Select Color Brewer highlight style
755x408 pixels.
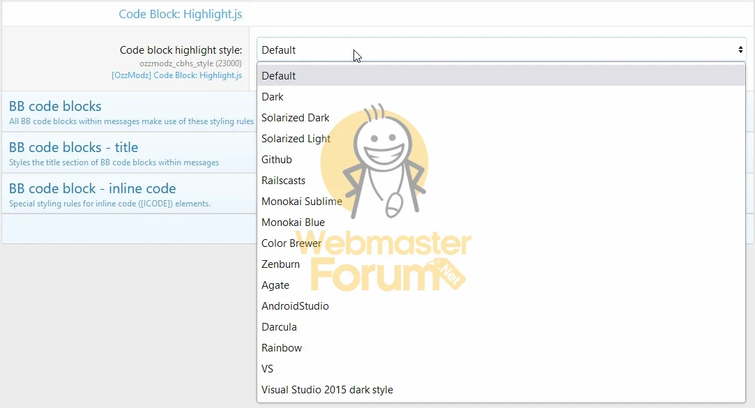tap(501, 243)
